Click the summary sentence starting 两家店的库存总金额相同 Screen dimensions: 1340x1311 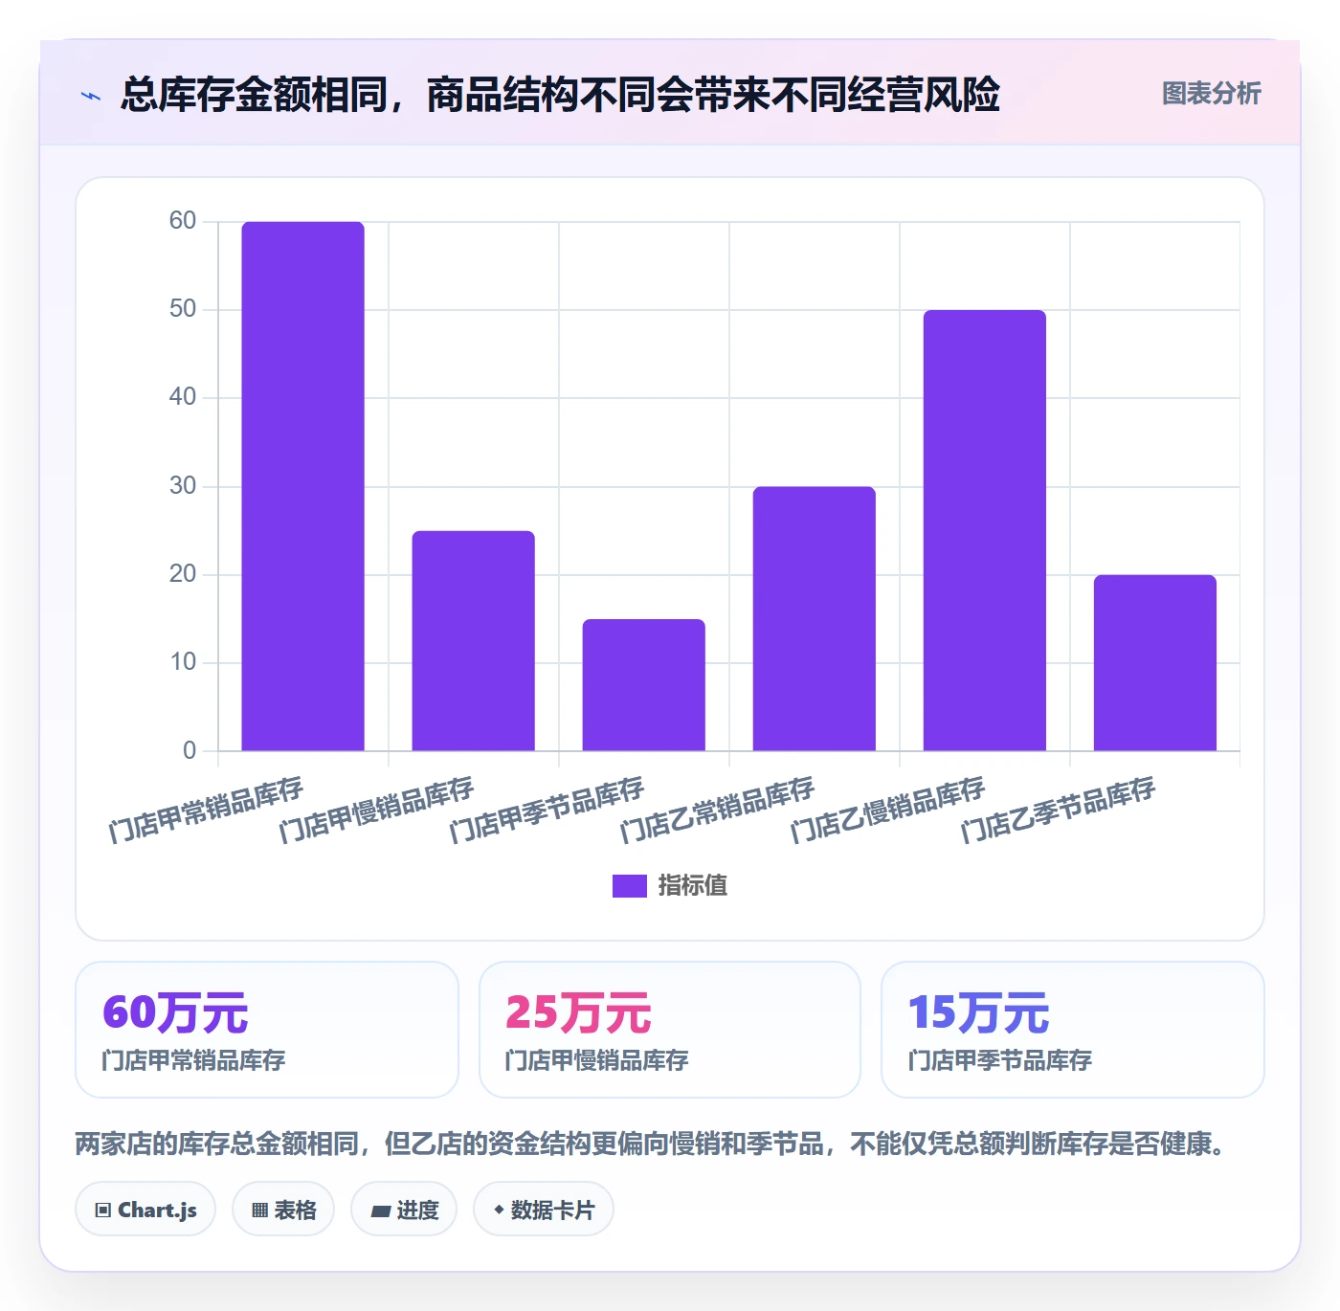pos(651,1144)
